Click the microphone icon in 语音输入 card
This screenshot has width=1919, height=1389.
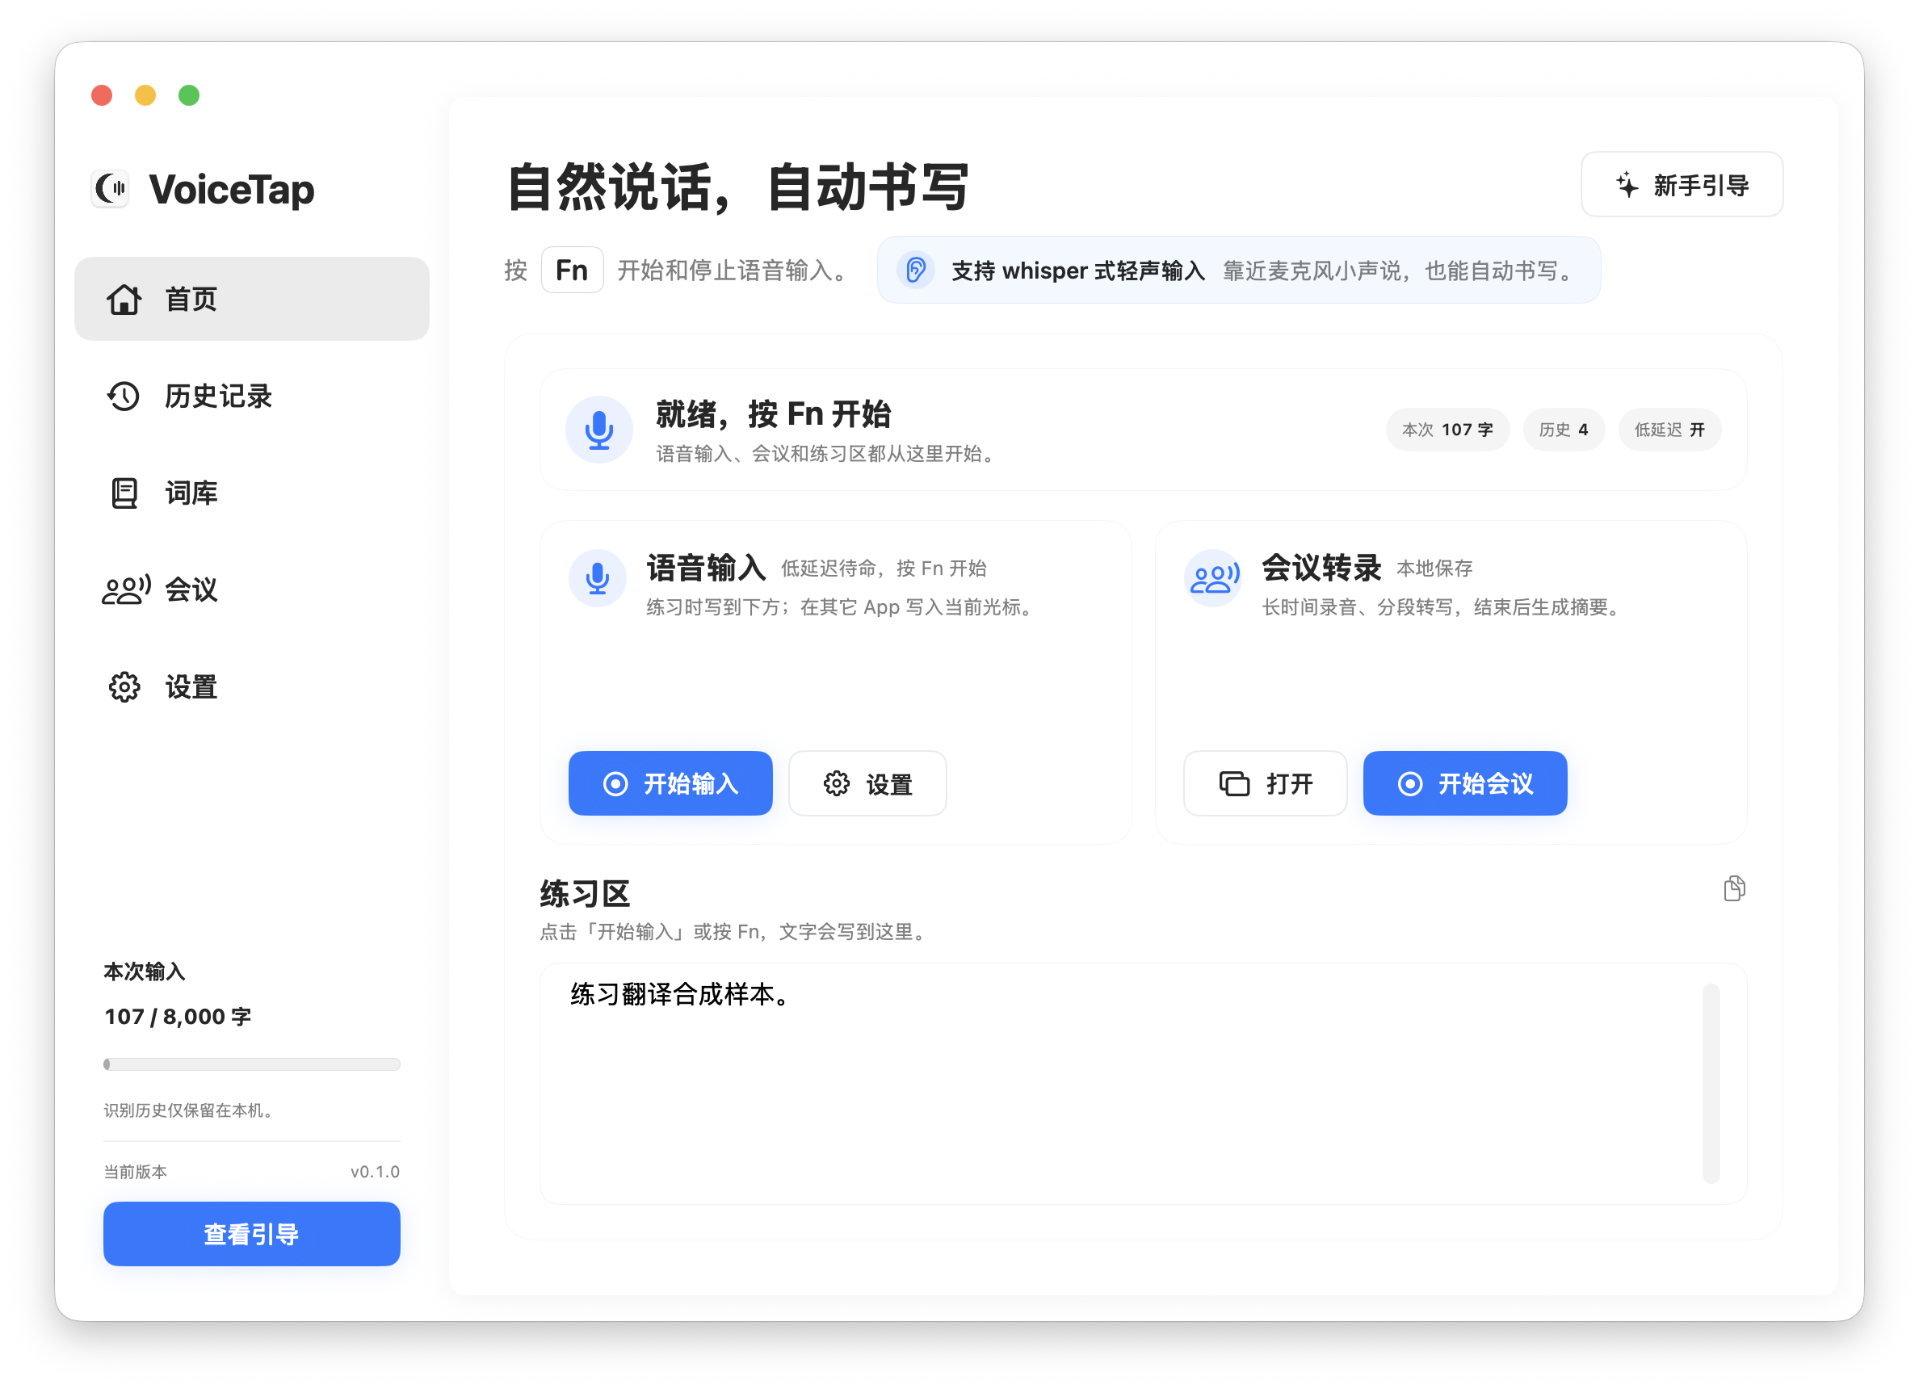(598, 577)
